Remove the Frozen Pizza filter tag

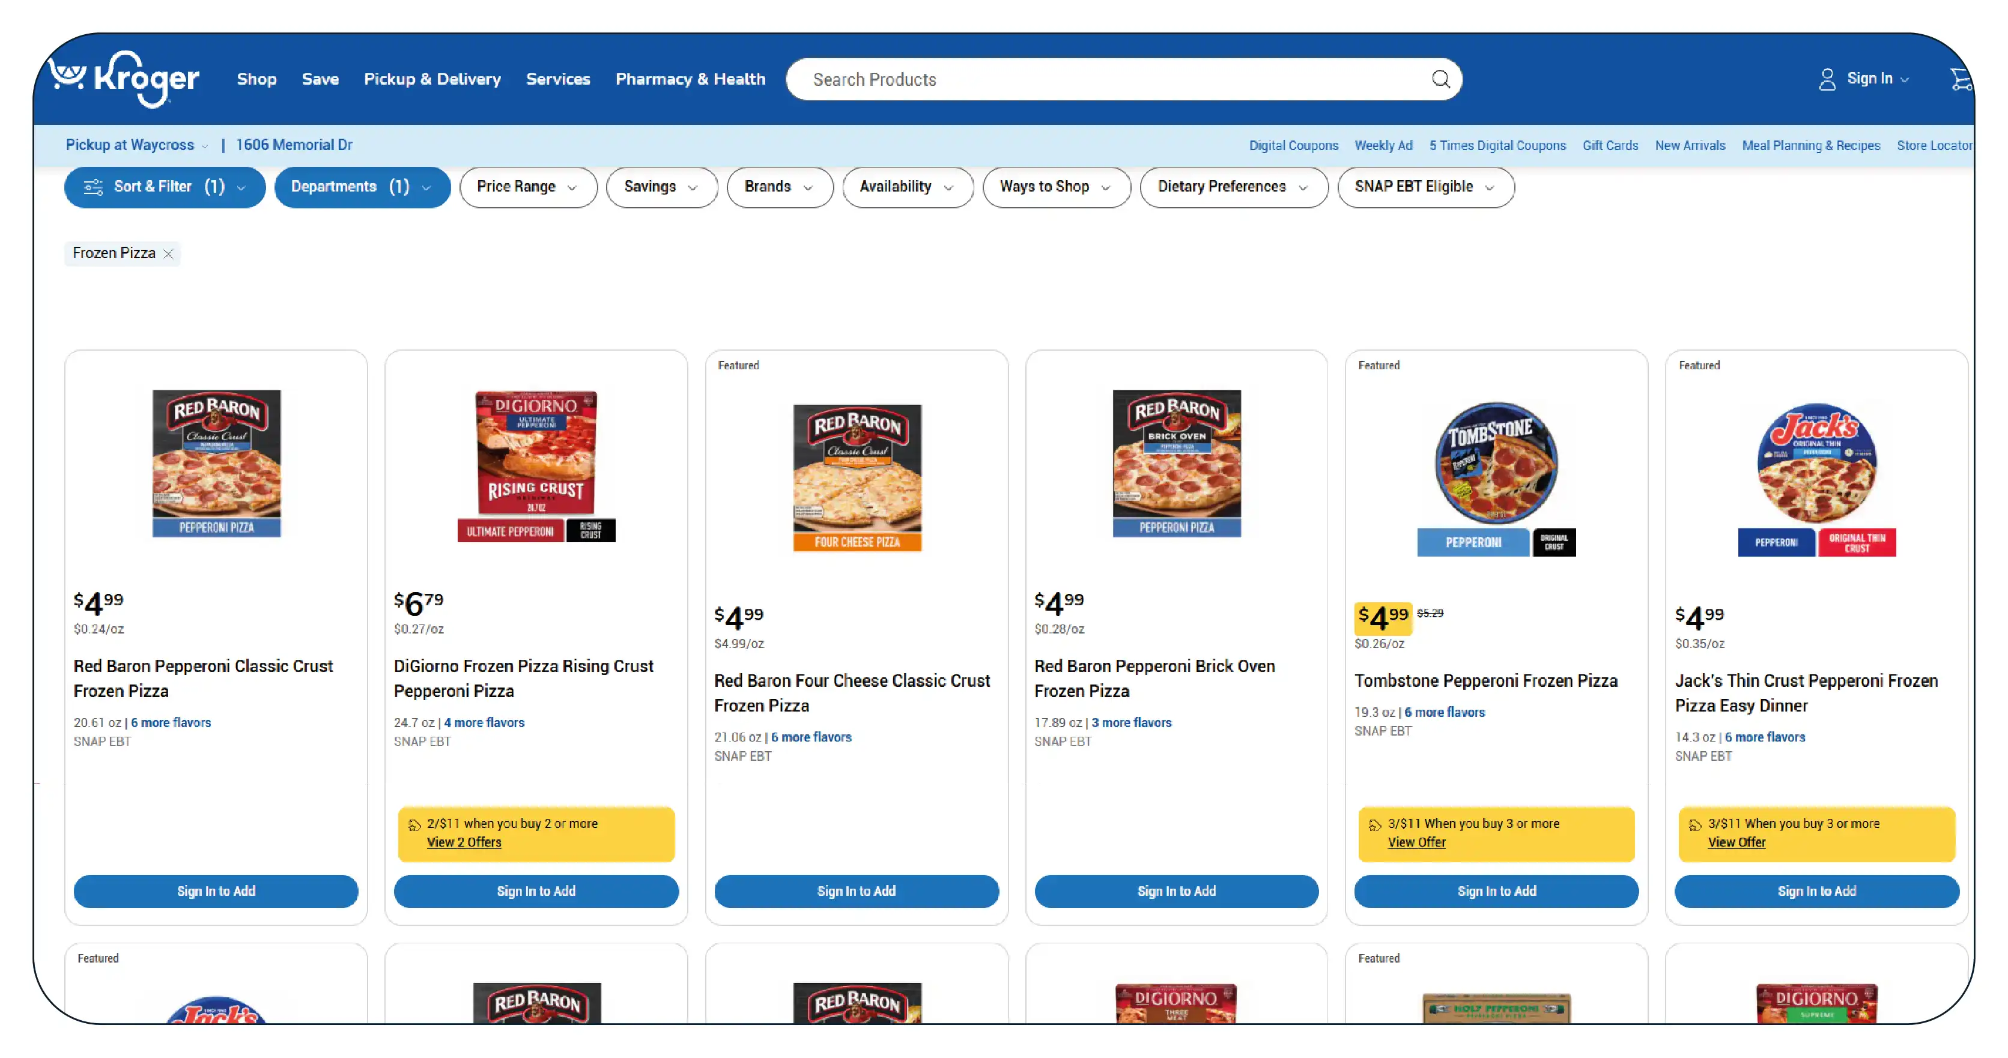(168, 254)
